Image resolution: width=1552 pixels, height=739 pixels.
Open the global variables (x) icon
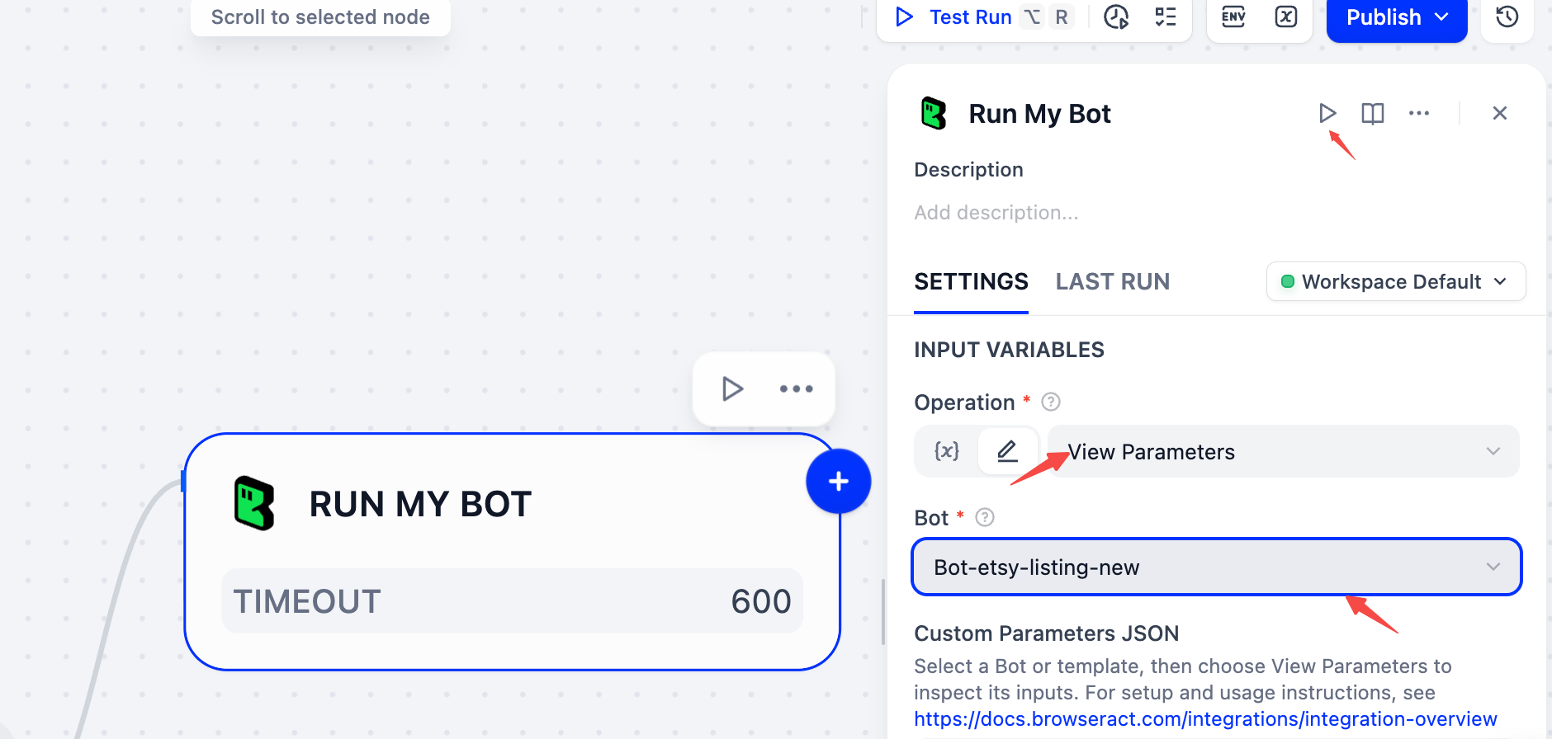1286,16
